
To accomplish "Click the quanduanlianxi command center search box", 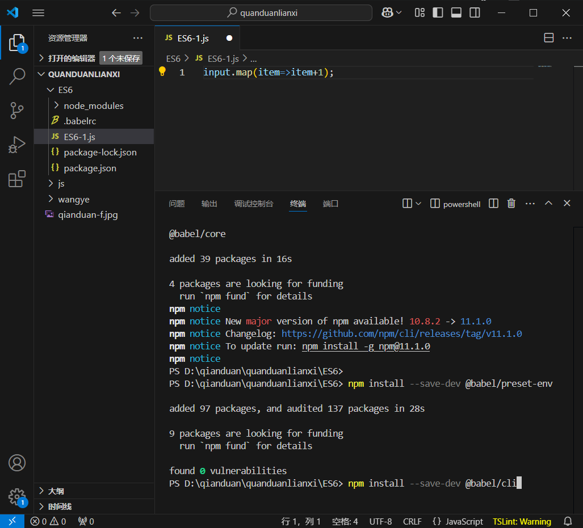I will tap(261, 12).
